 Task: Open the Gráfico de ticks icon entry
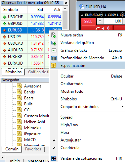(x=54, y=50)
